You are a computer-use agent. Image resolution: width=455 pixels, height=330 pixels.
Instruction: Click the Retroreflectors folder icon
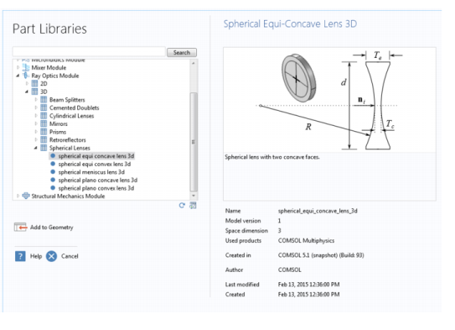tap(44, 140)
